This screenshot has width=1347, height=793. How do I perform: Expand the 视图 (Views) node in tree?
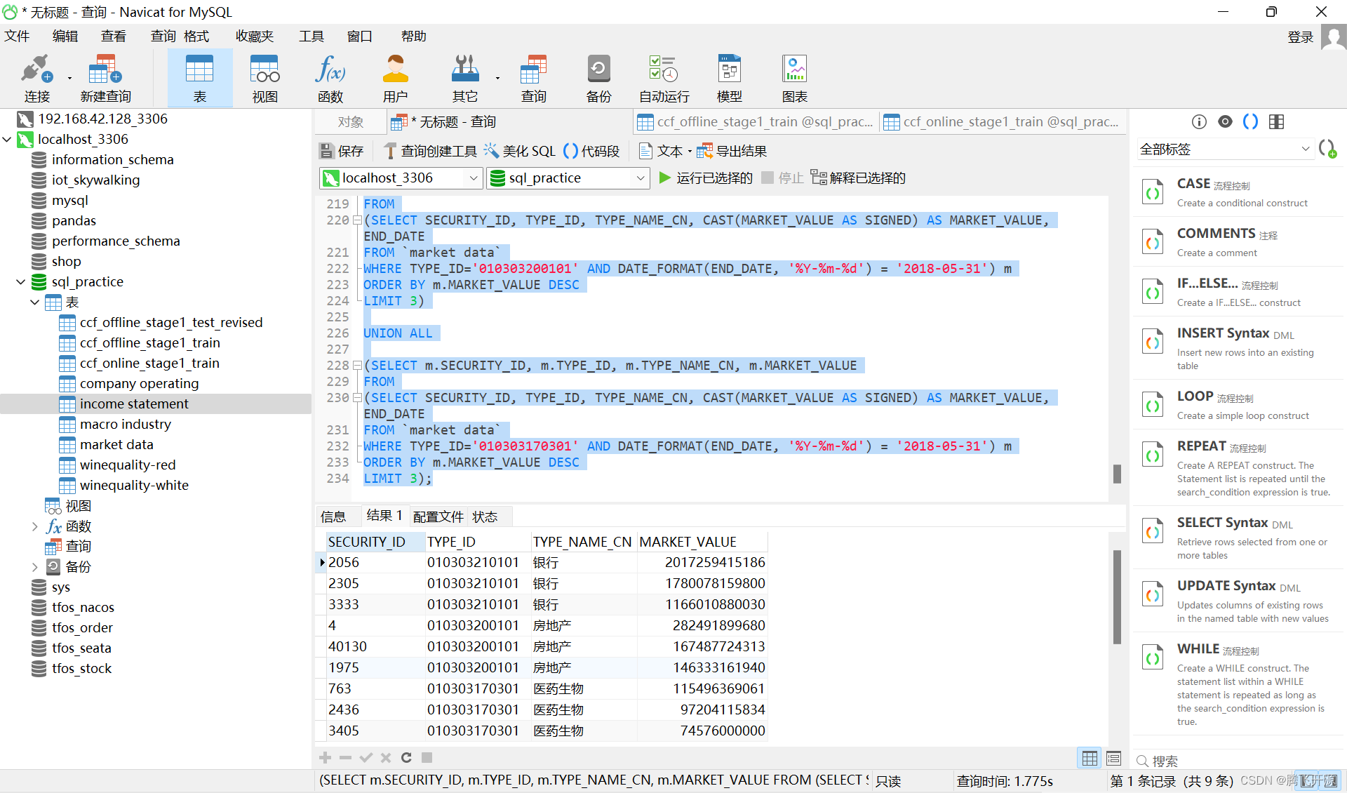(x=80, y=505)
